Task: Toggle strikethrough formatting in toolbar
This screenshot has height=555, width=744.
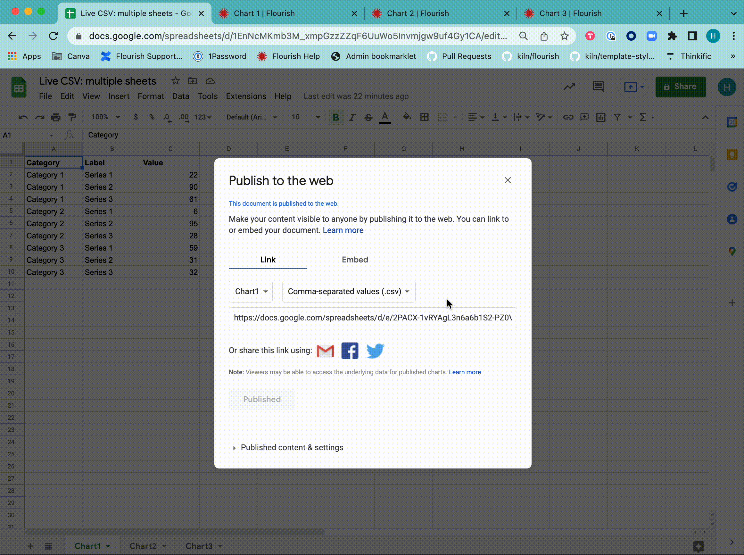Action: click(368, 117)
